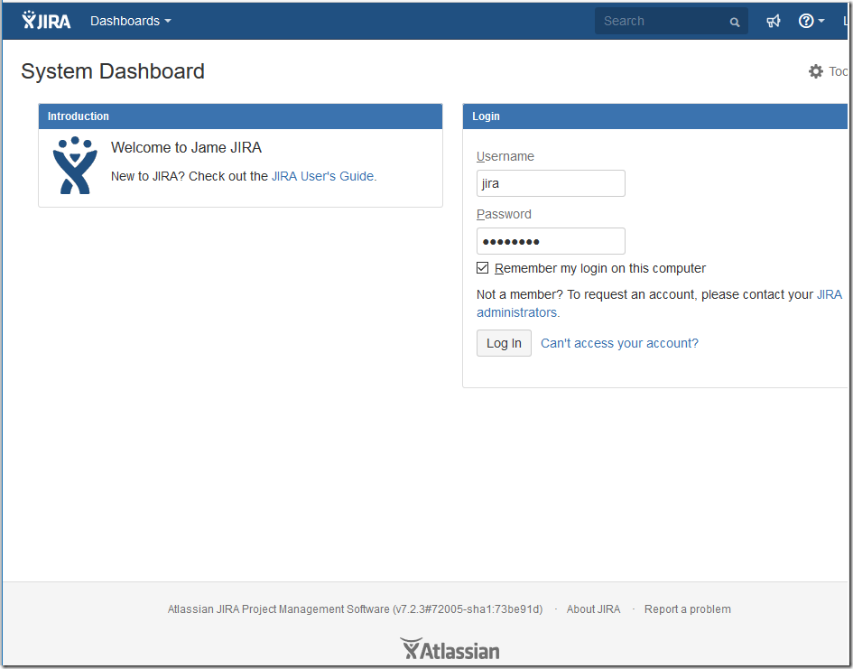This screenshot has width=853, height=669.
Task: Click the JIRA figure icon in Introduction
Action: point(75,165)
